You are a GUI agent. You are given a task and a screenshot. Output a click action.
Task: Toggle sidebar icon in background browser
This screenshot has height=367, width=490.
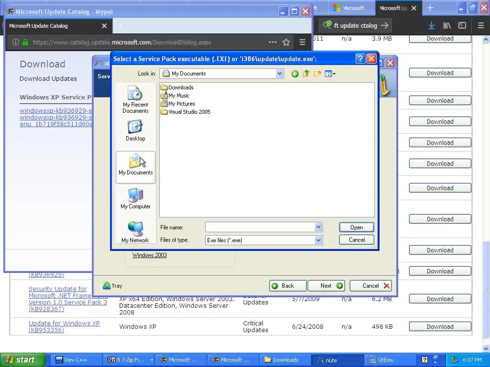[462, 26]
